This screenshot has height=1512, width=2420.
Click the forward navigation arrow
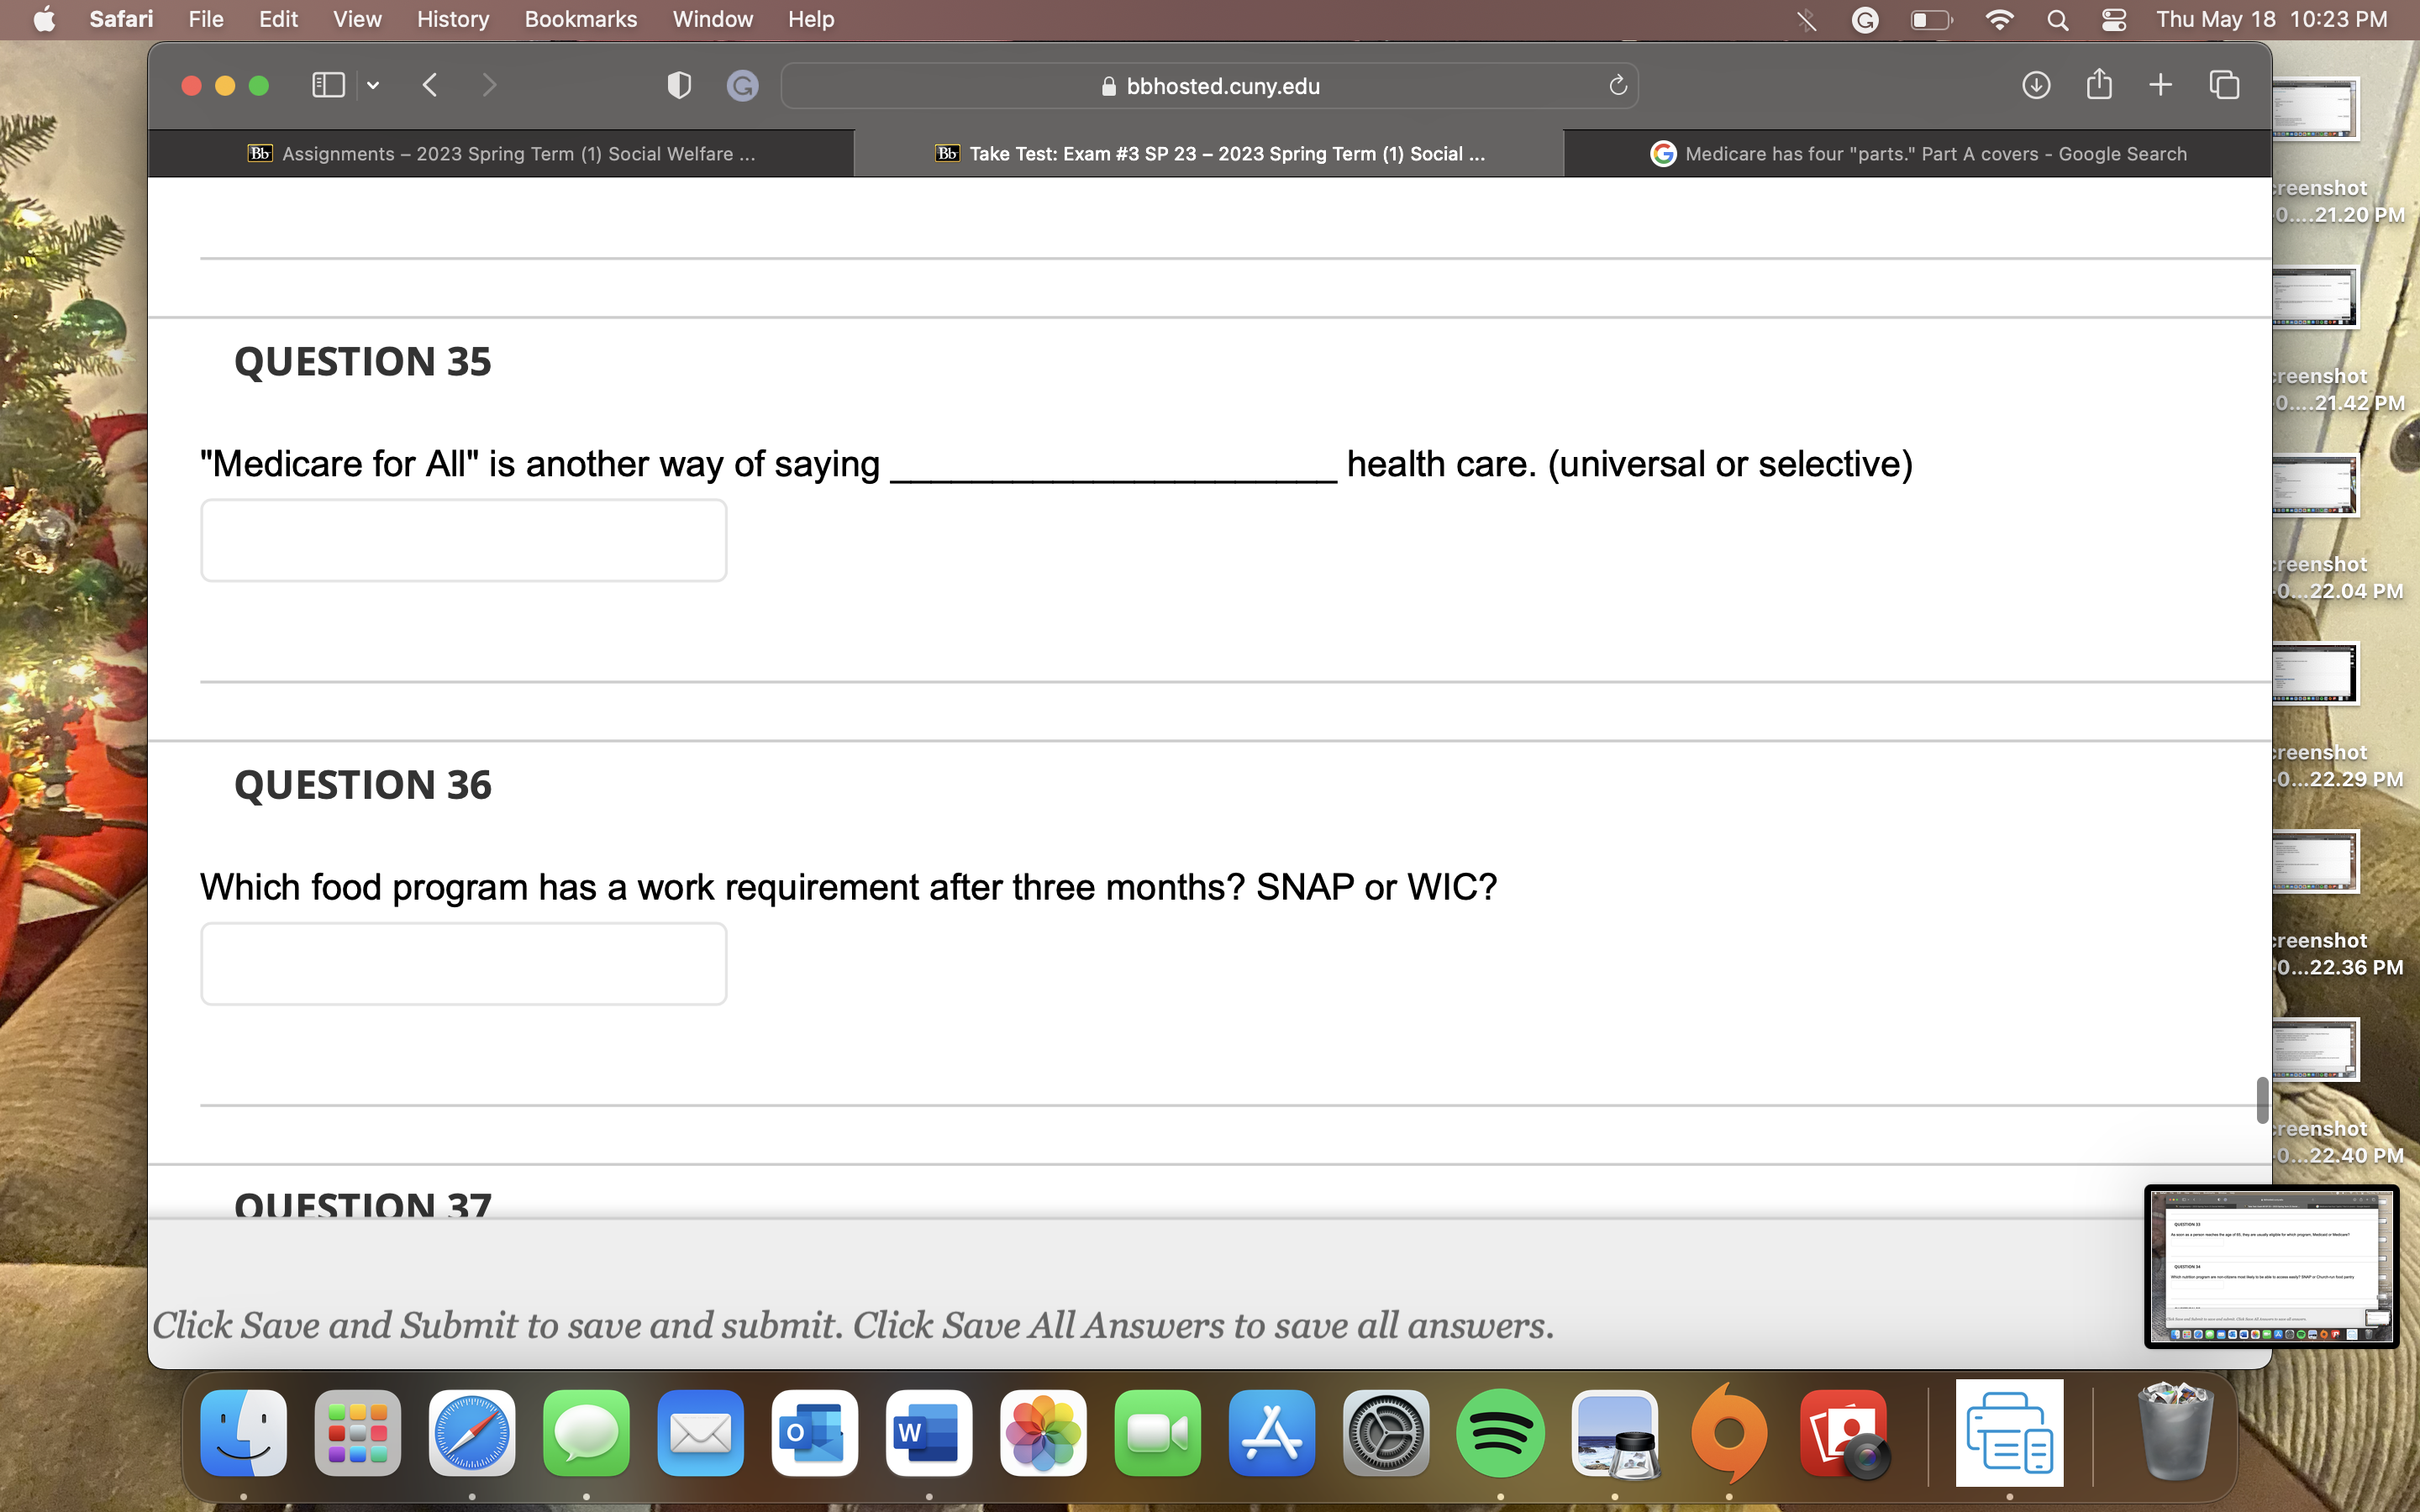(x=489, y=85)
